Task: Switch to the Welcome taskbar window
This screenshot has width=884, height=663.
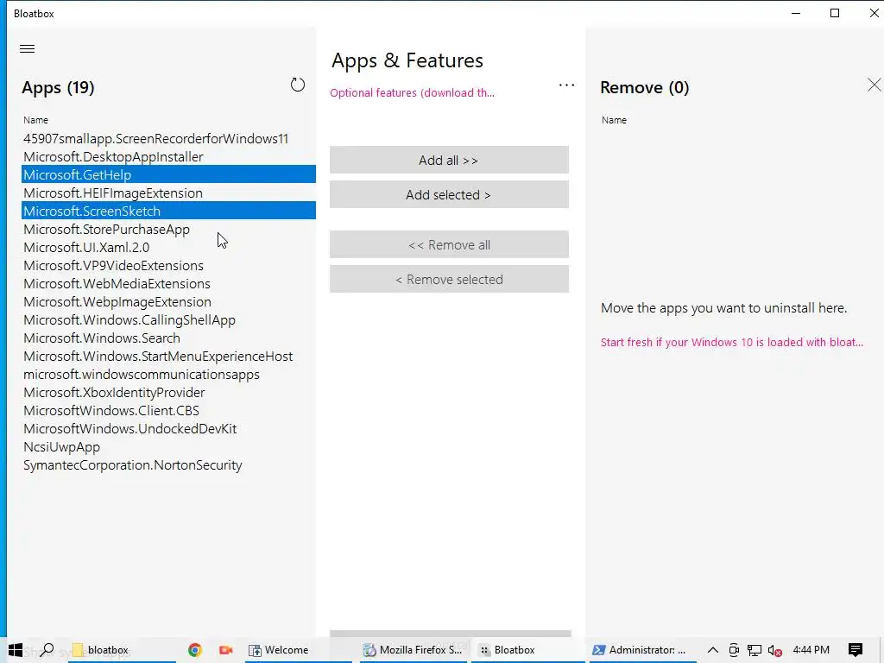Action: click(299, 650)
